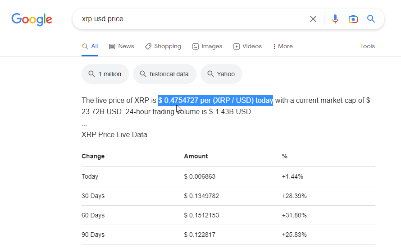Viewport: 401px width, 249px height.
Task: Click the blue magnifier search button
Action: tap(371, 19)
